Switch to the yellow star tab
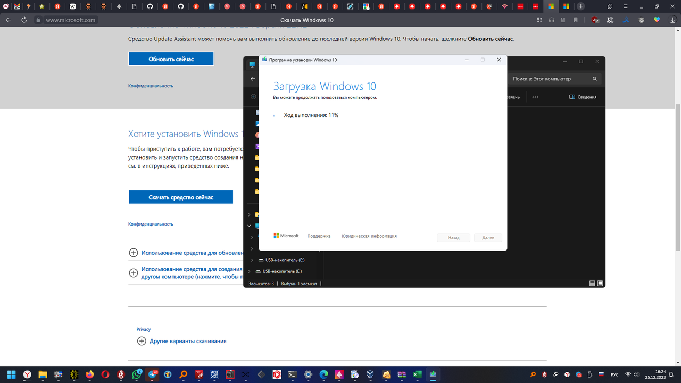 tap(41, 6)
